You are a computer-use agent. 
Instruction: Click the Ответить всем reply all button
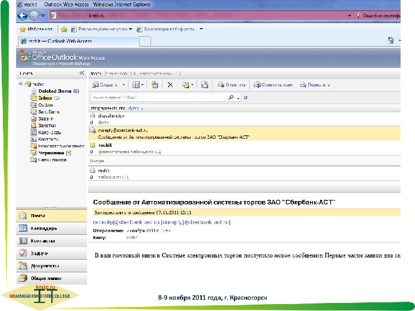(x=273, y=85)
